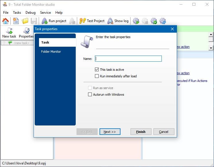Switch to Folder Monitor page
The width and height of the screenshot is (214, 167).
click(51, 52)
